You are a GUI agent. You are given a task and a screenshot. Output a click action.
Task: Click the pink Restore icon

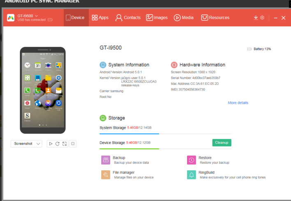pos(192,160)
